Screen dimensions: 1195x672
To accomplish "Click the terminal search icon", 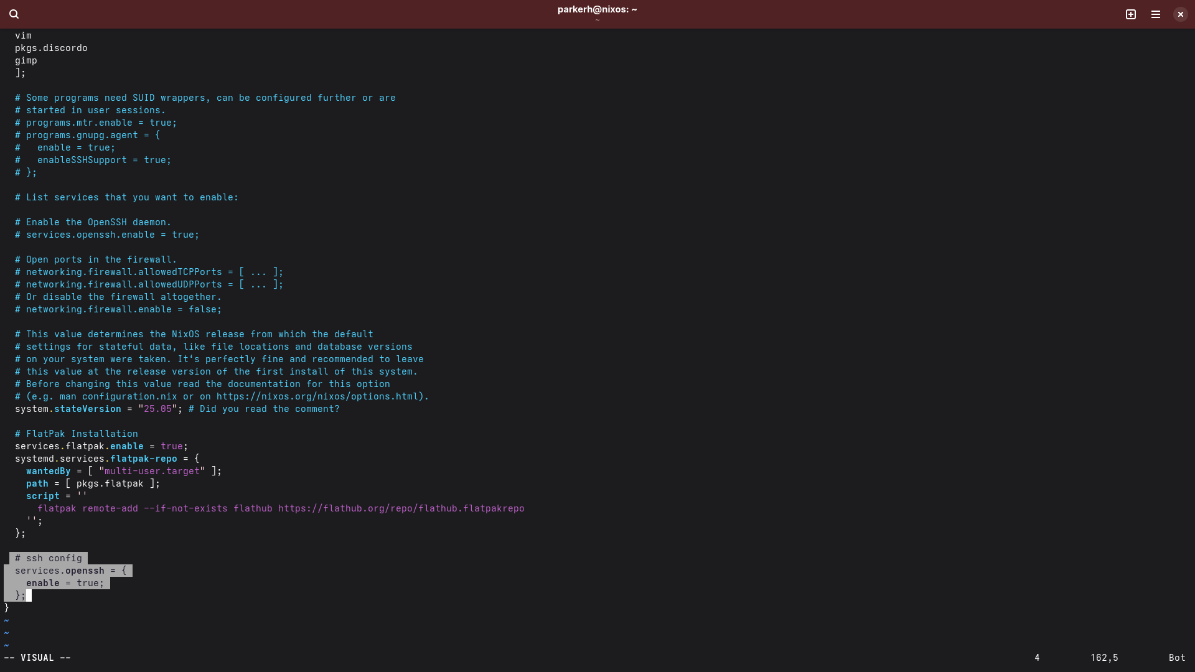I will coord(14,14).
